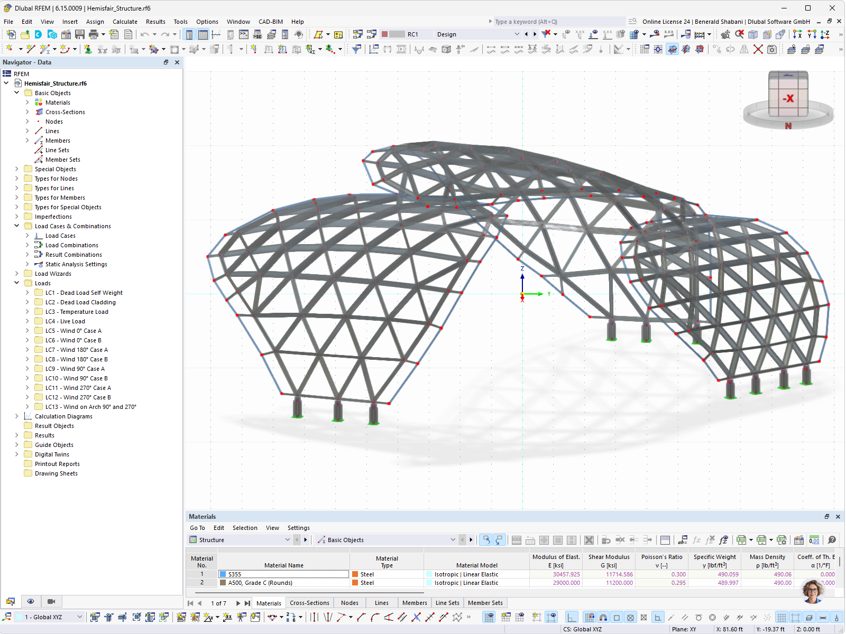Image resolution: width=846 pixels, height=634 pixels.
Task: Open the Design add-on dropdown
Action: pos(517,34)
